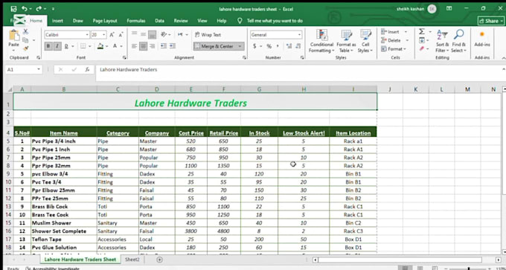Apply comma style number format
The width and height of the screenshot is (506, 270).
(x=278, y=46)
